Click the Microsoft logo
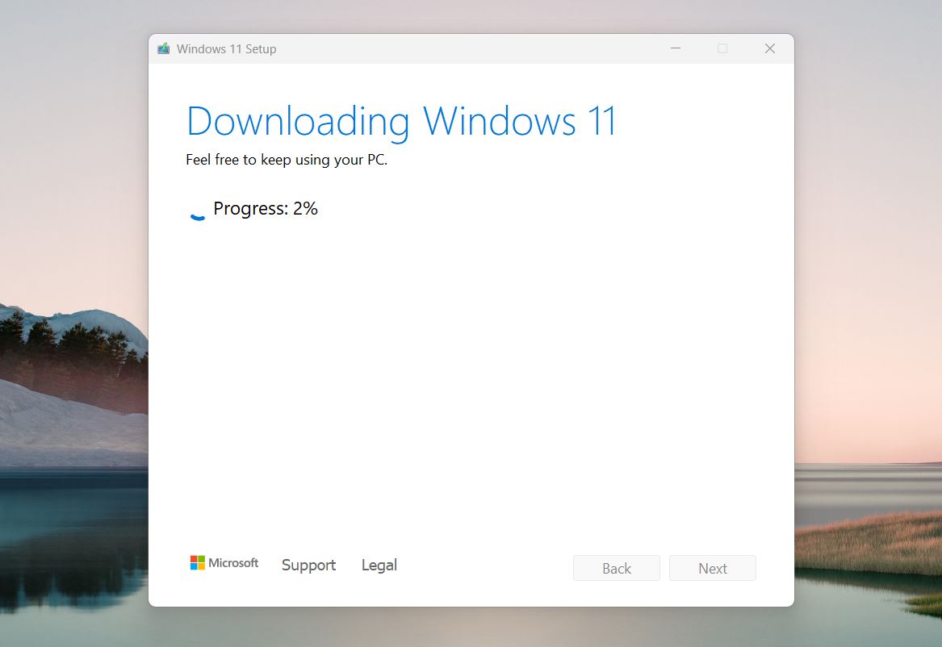942x647 pixels. pos(224,563)
